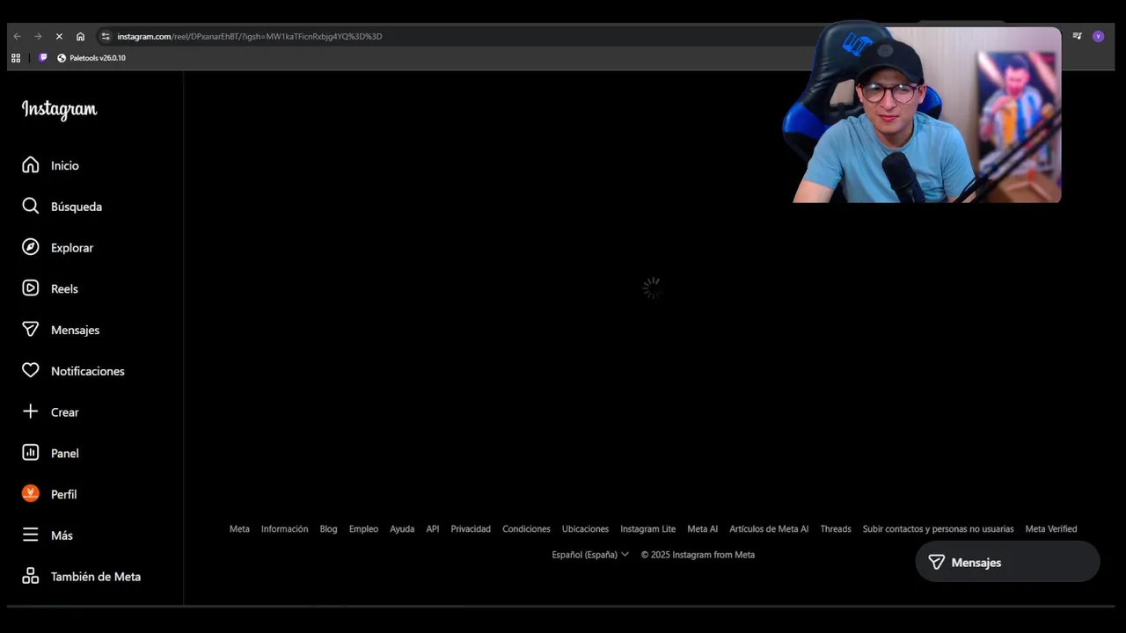This screenshot has height=633, width=1126.
Task: Open the Instagram Lite footer link
Action: click(x=647, y=529)
